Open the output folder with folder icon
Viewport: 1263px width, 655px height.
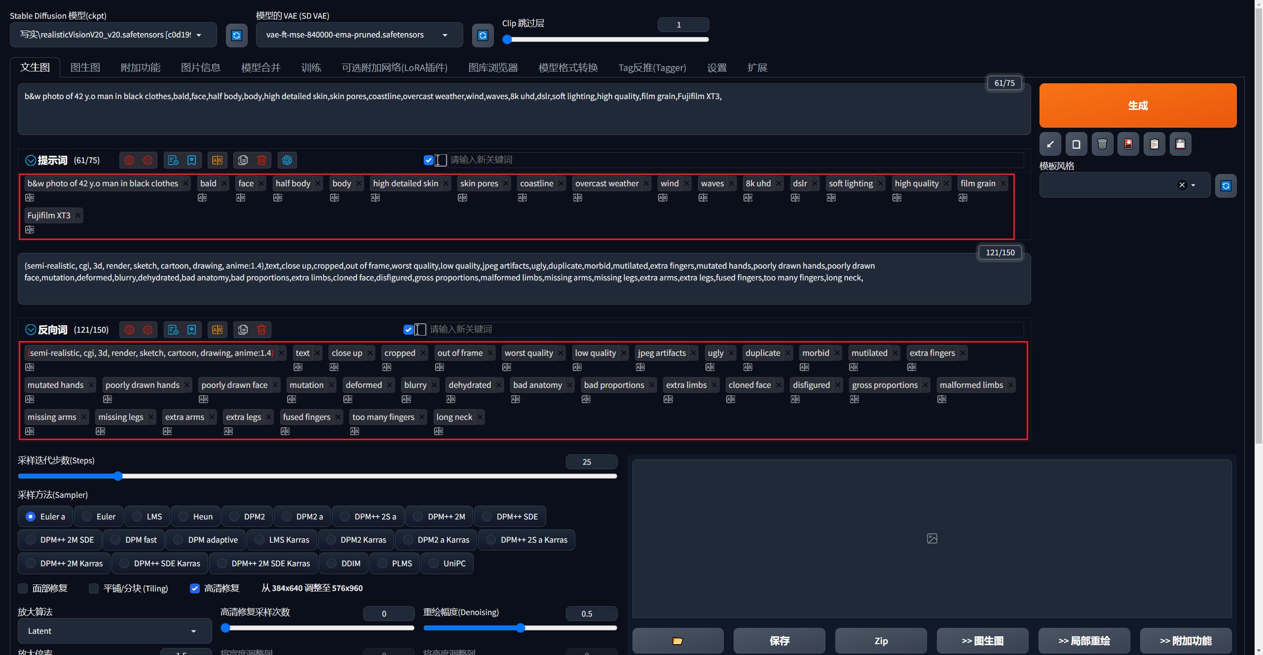point(677,641)
